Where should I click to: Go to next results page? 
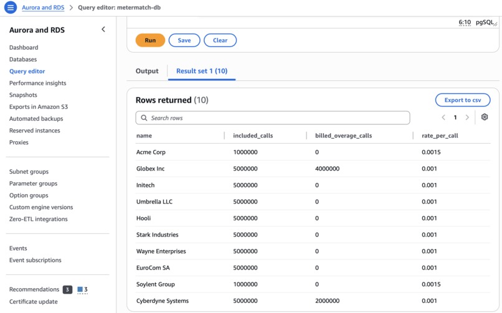(x=467, y=118)
